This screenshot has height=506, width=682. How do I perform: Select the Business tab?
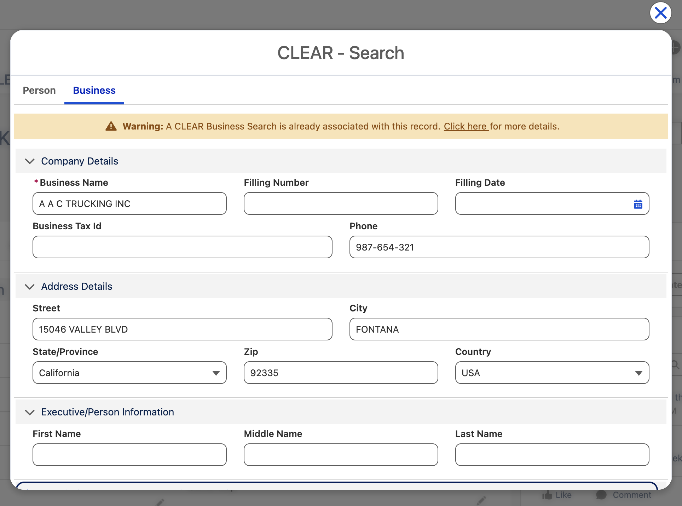click(94, 91)
